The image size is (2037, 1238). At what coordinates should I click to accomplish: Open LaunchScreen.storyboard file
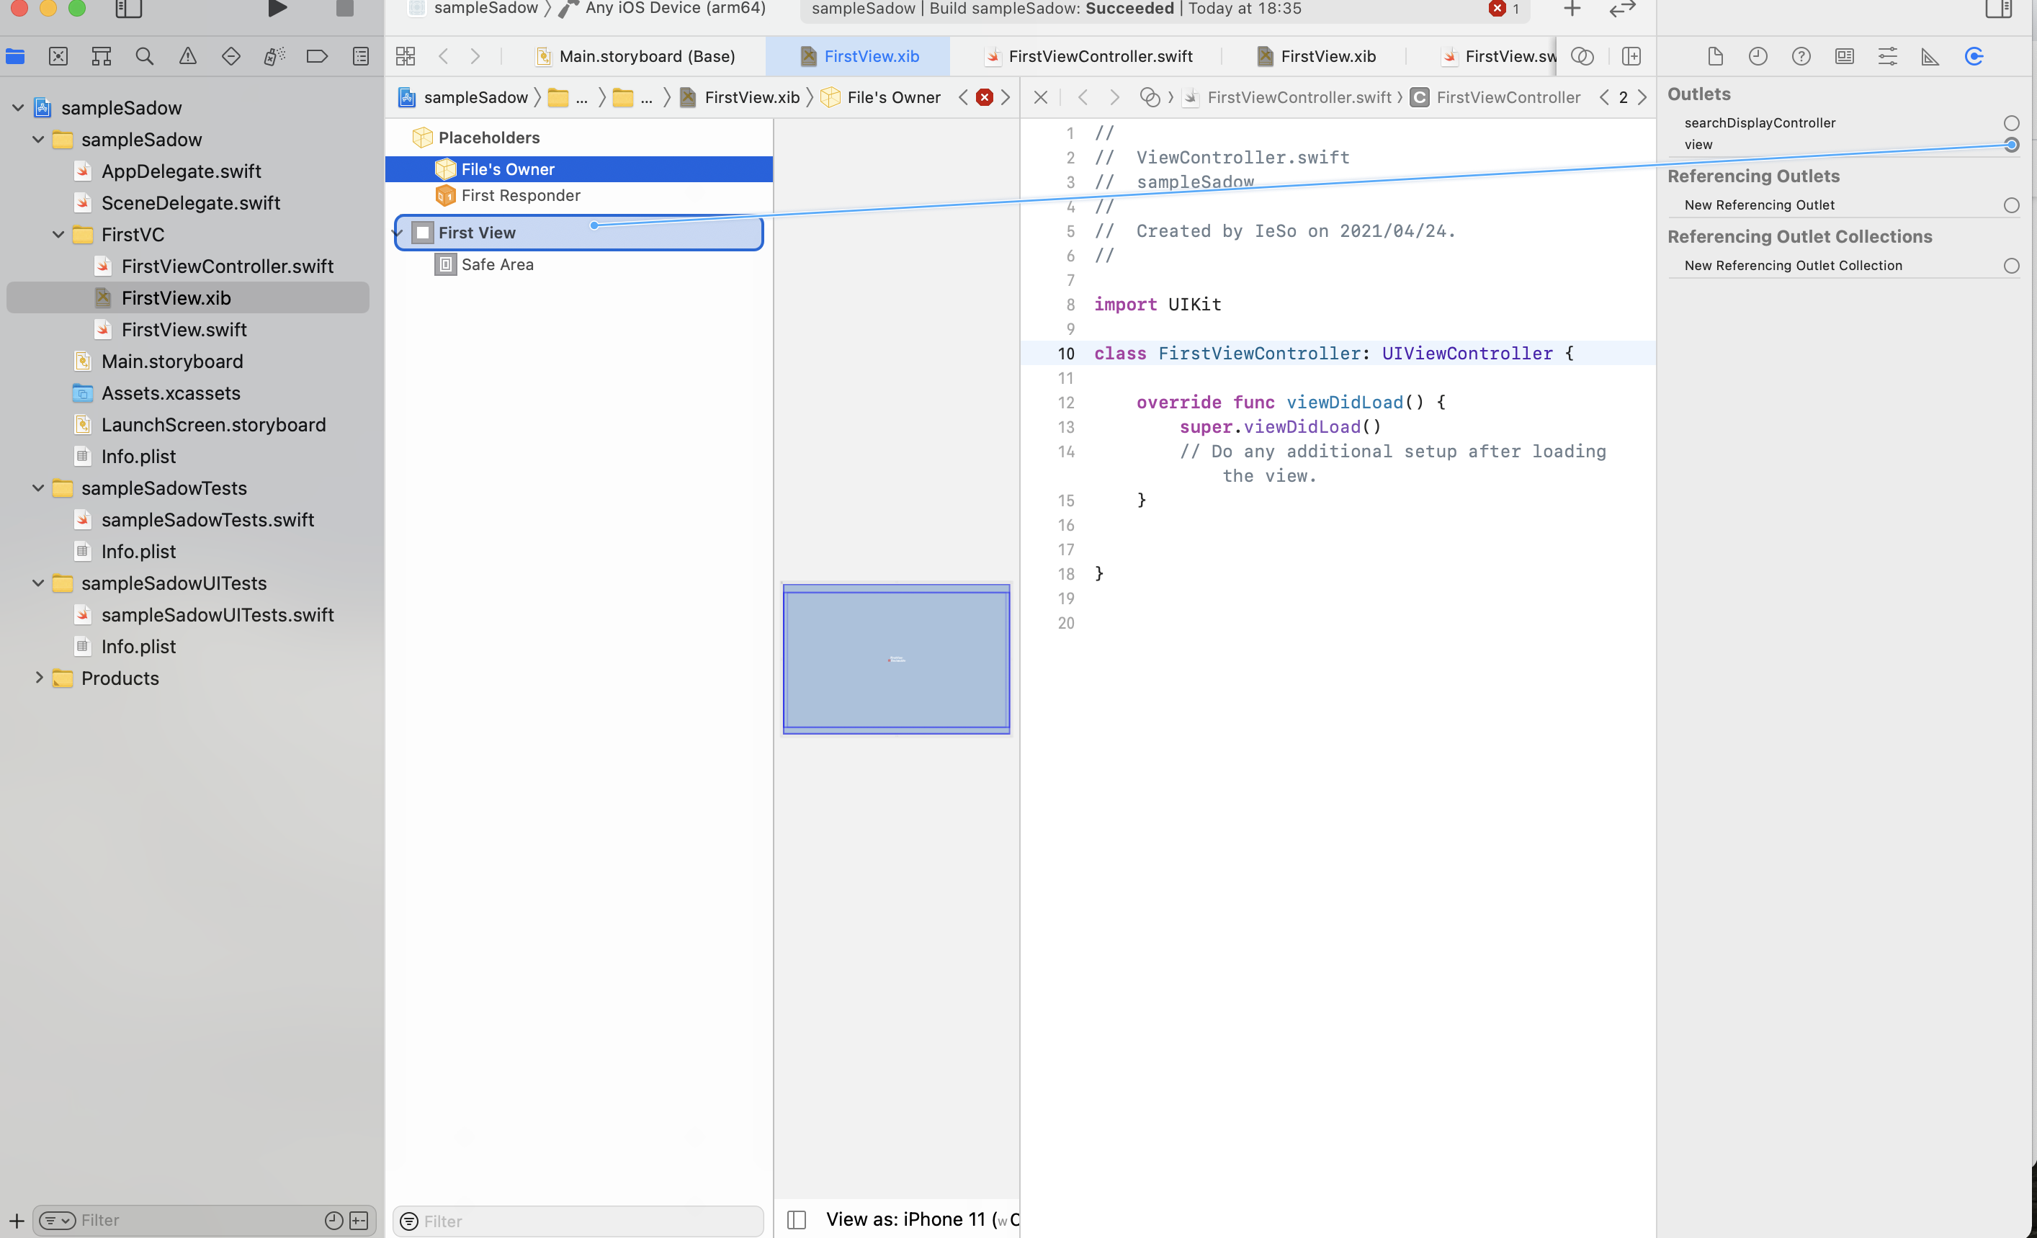(213, 425)
